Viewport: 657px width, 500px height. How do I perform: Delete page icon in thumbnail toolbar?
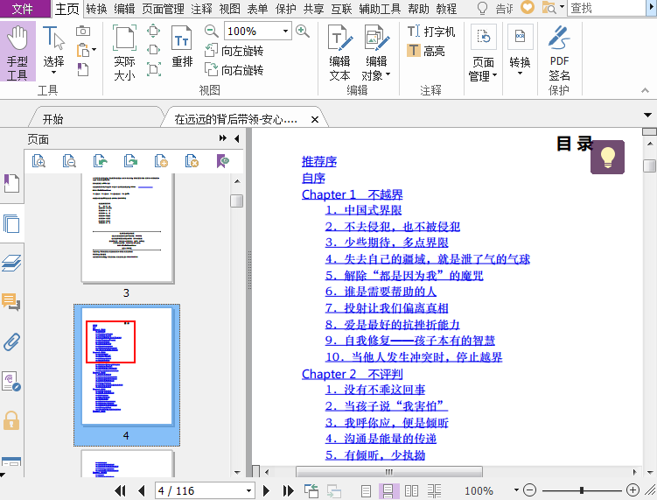point(192,161)
